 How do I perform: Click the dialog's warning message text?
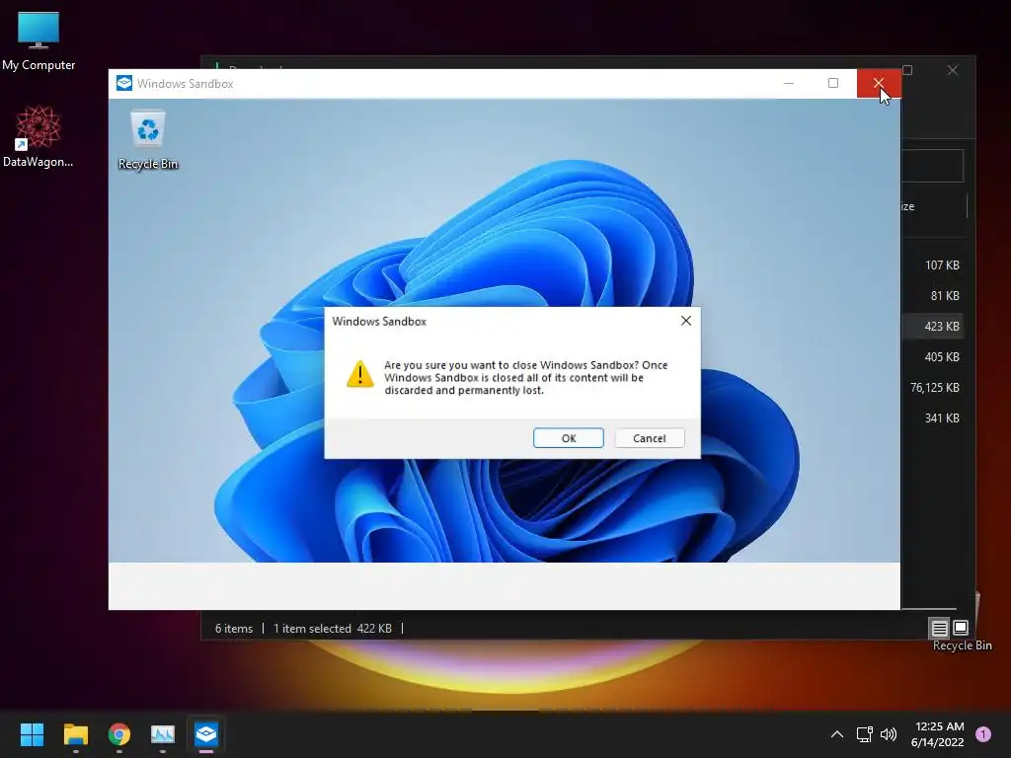(525, 378)
